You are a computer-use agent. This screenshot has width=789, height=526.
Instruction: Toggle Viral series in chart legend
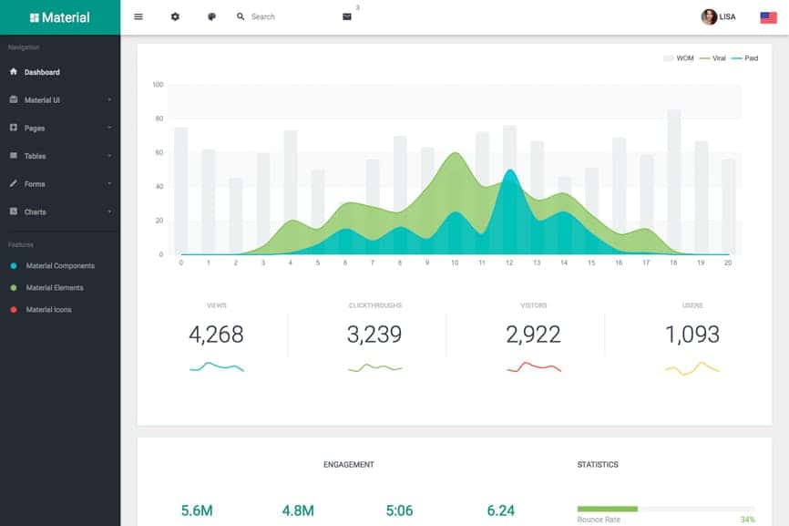coord(712,58)
